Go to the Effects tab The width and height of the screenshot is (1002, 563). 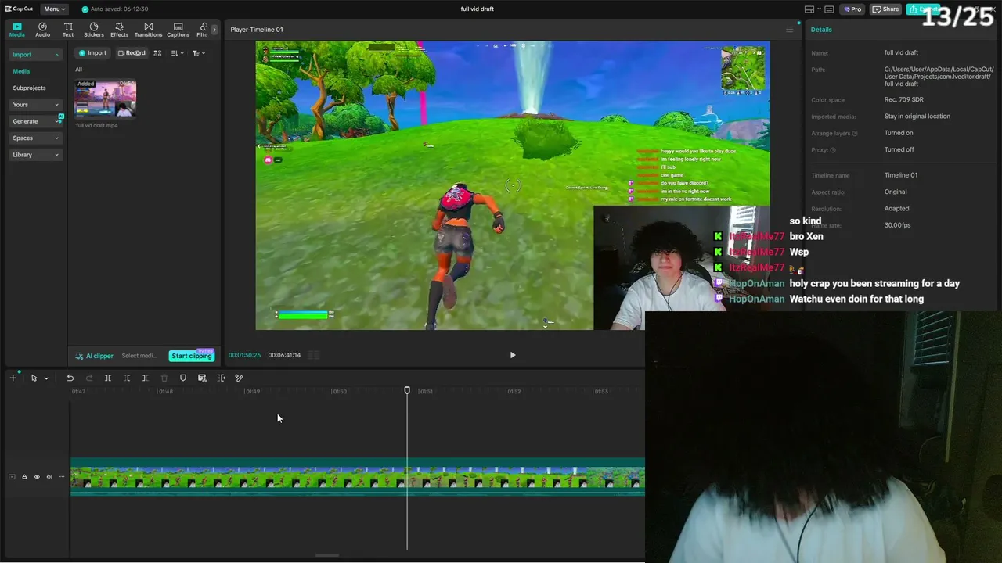coord(119,30)
